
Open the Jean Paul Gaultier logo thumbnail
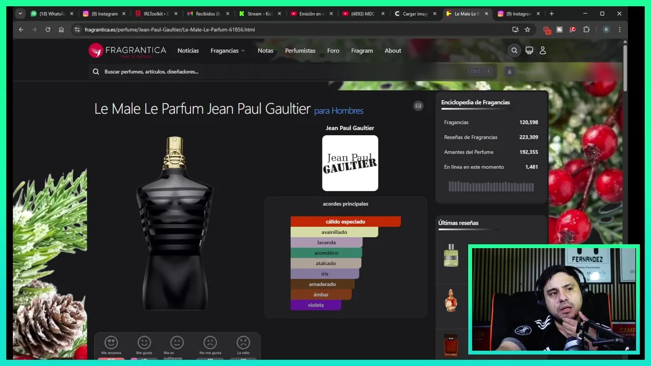tap(350, 163)
